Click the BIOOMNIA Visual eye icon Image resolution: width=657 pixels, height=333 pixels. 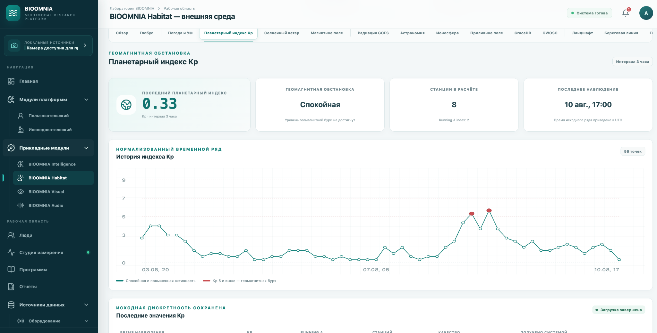coord(21,191)
